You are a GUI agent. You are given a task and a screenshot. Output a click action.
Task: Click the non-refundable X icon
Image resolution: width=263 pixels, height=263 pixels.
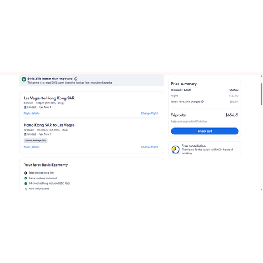click(x=26, y=189)
